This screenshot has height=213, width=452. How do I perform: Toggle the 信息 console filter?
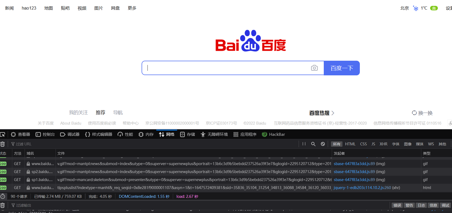click(433, 205)
